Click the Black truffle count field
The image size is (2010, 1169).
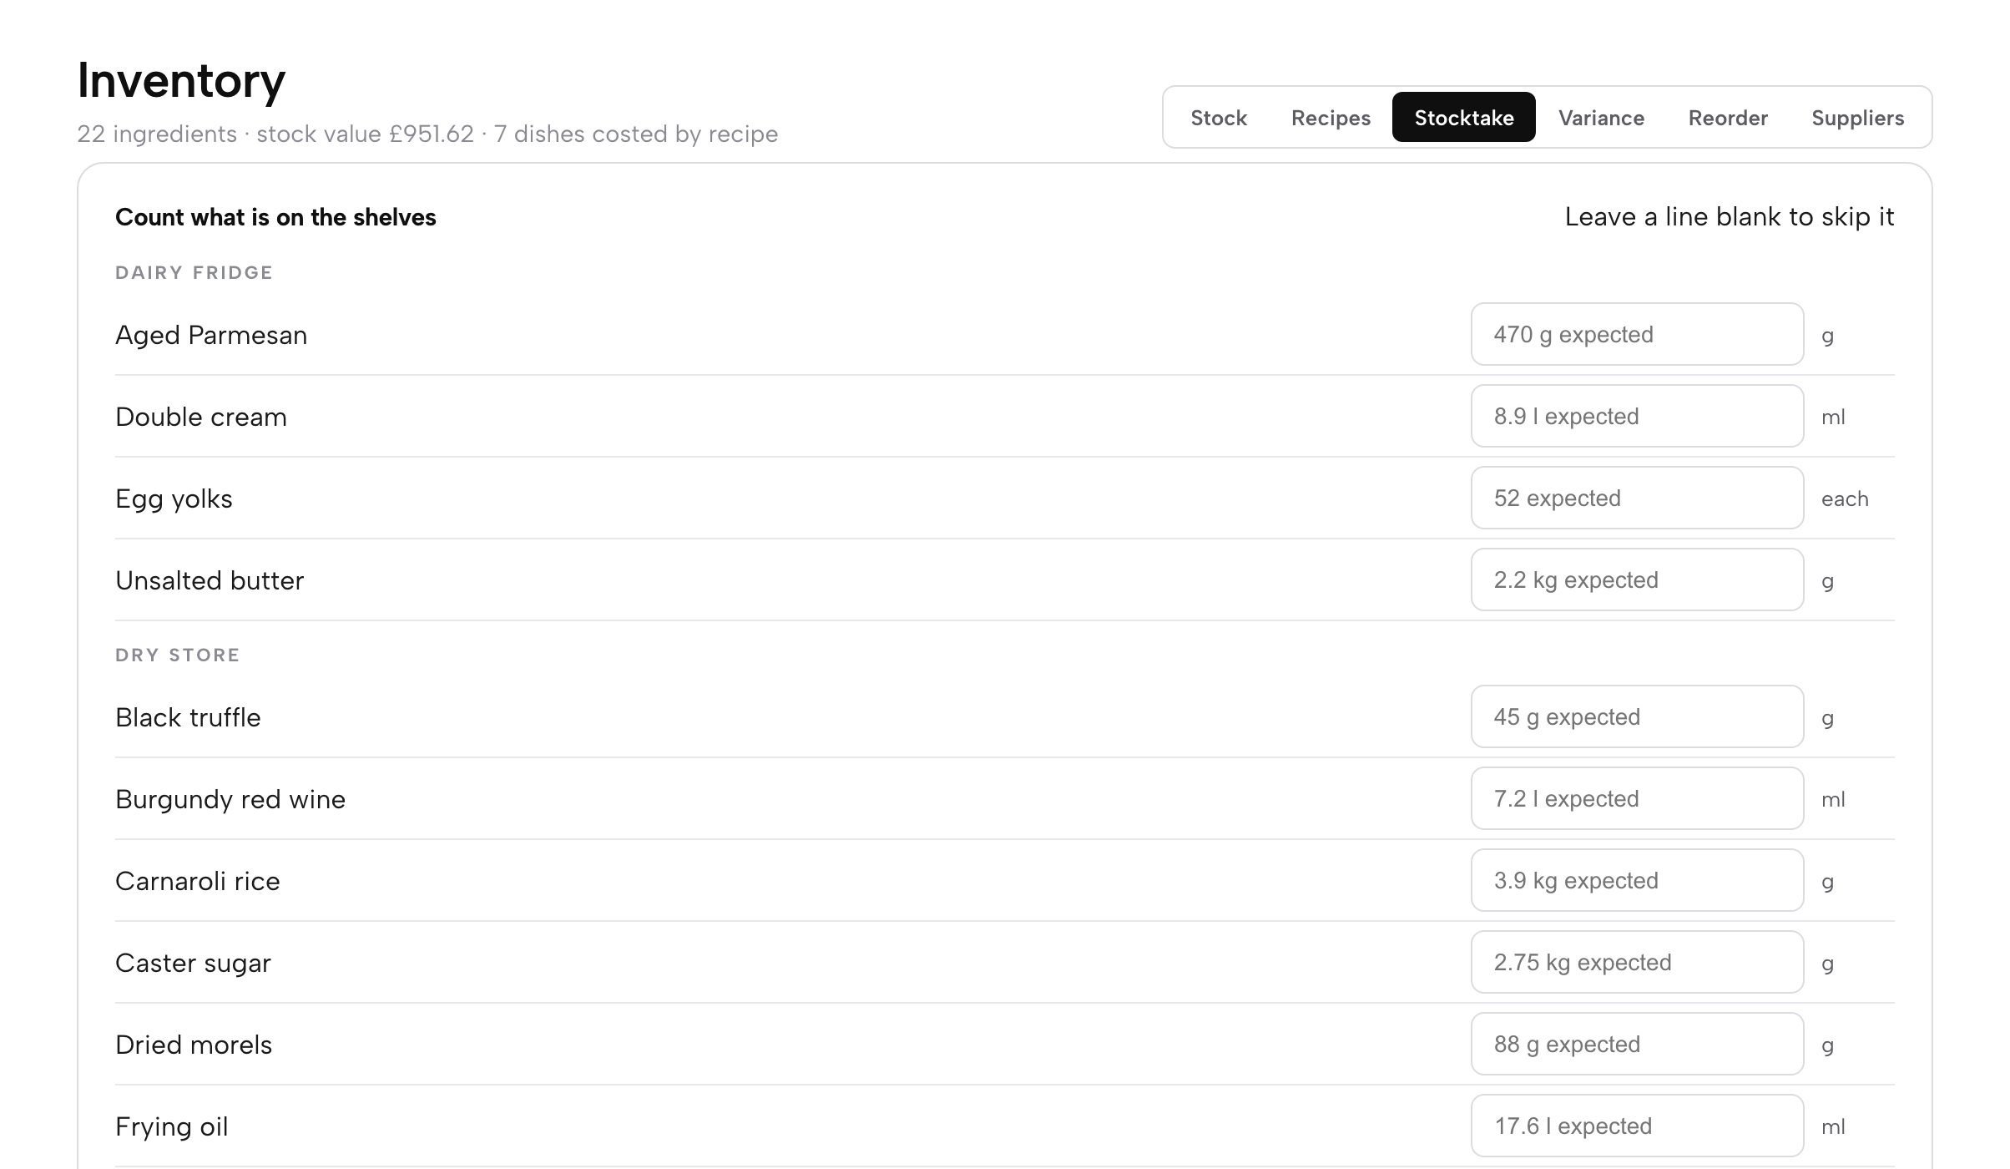[1637, 716]
